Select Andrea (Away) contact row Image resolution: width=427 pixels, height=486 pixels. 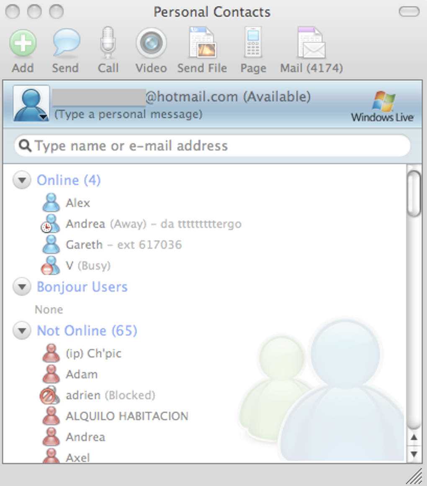pyautogui.click(x=154, y=224)
